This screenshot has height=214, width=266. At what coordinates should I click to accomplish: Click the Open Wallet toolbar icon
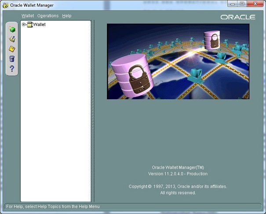tap(12, 39)
